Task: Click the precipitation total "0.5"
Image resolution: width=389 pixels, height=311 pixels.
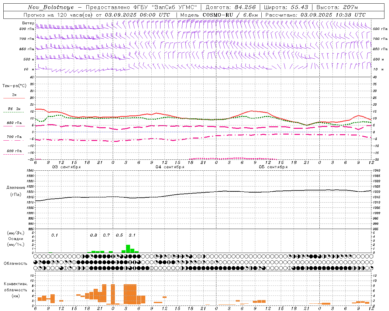Action: point(119,235)
